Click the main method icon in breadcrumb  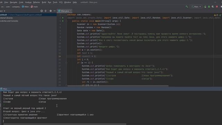click(x=32, y=7)
